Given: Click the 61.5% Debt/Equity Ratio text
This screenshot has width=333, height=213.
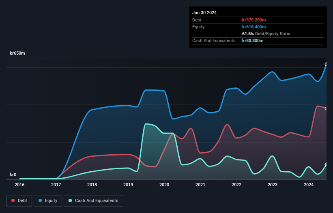Looking at the screenshot, I should [x=266, y=34].
